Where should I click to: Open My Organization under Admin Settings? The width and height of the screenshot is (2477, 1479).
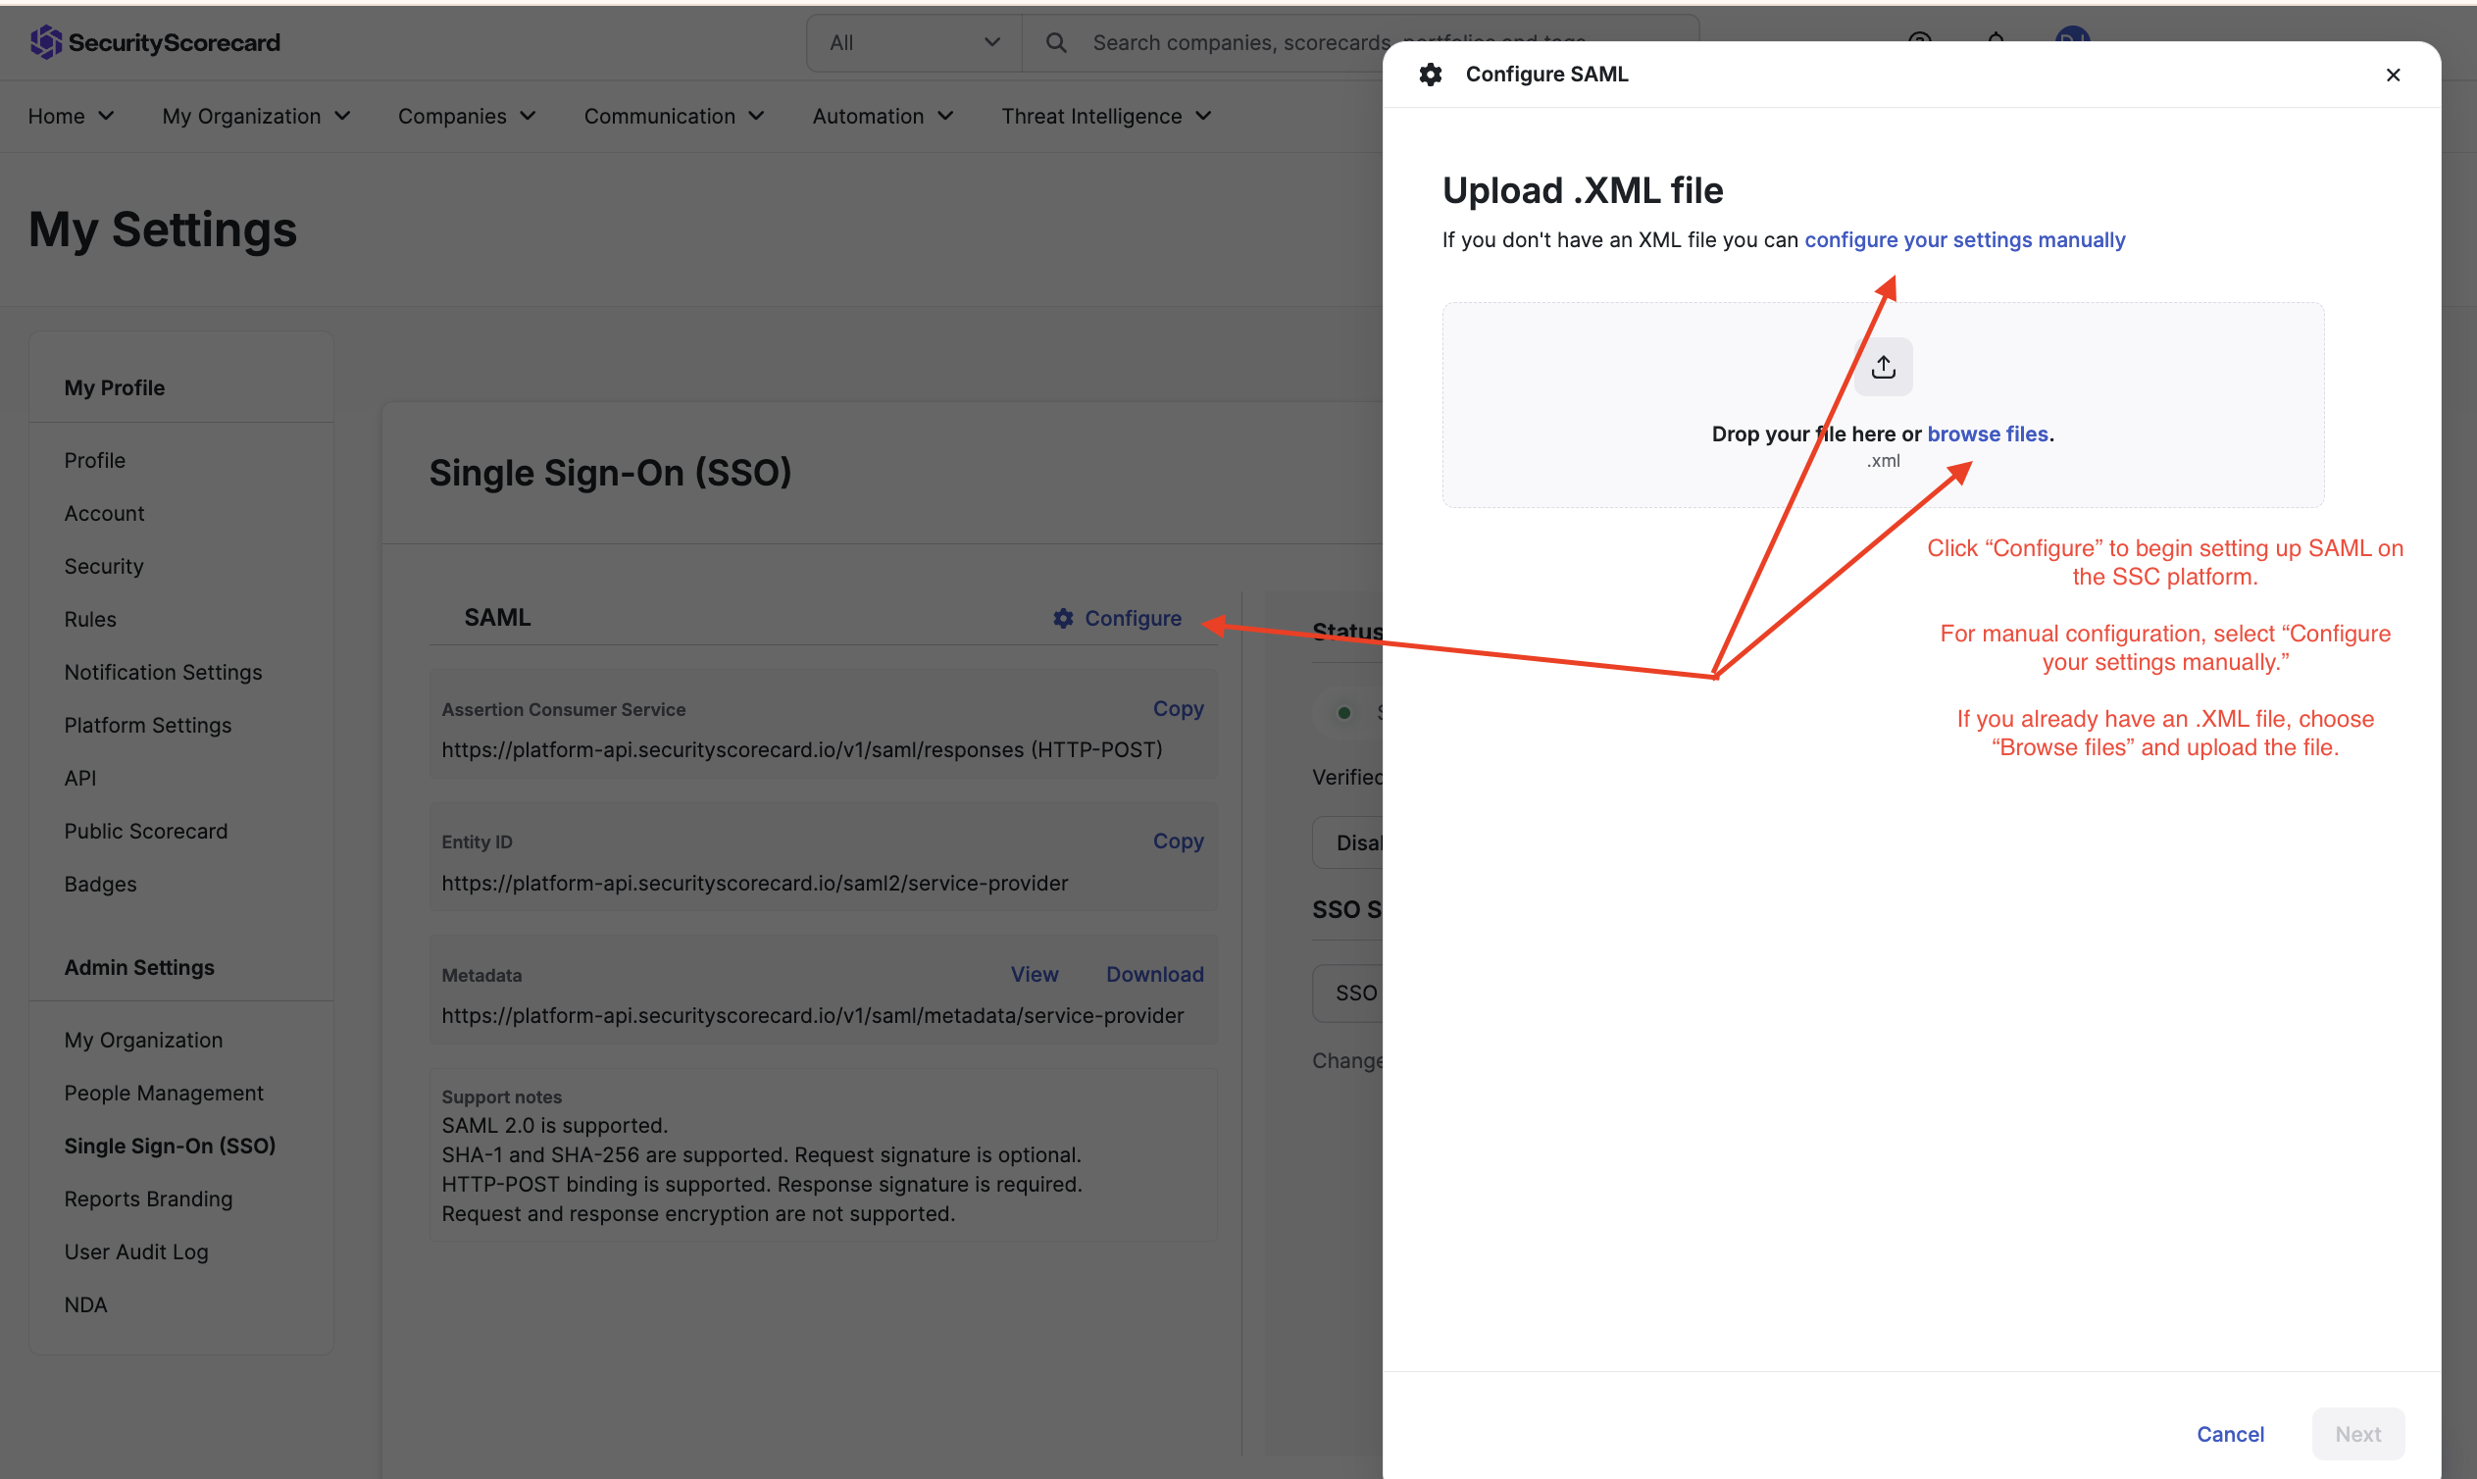(x=143, y=1040)
